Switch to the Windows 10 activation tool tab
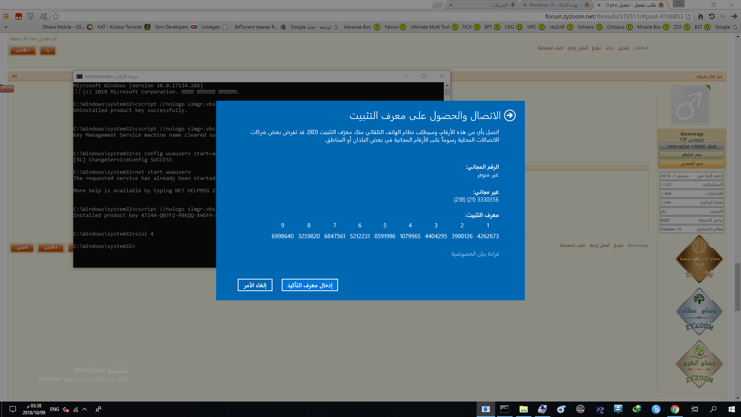This screenshot has height=417, width=741. coord(556,5)
